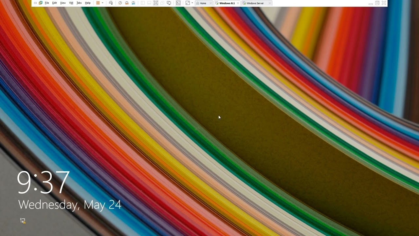
Task: Click the stretch guest display icon
Action: point(188,3)
